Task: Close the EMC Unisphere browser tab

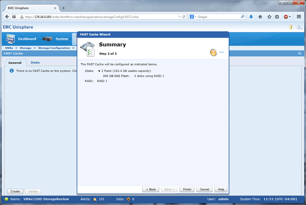Action: (55, 8)
